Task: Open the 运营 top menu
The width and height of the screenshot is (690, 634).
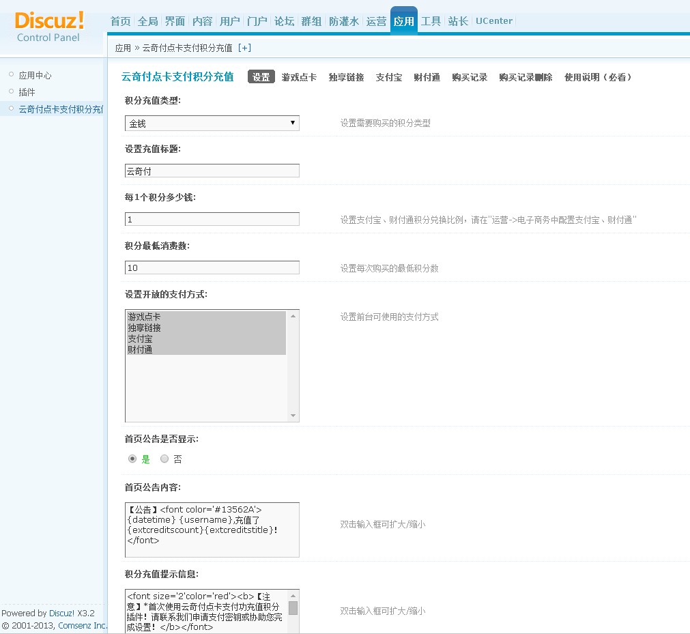Action: pos(376,21)
